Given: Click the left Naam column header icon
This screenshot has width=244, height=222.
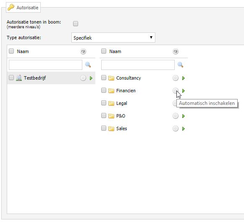Looking at the screenshot, I should (x=83, y=51).
